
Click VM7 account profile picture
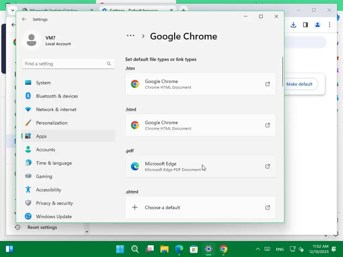pyautogui.click(x=31, y=40)
